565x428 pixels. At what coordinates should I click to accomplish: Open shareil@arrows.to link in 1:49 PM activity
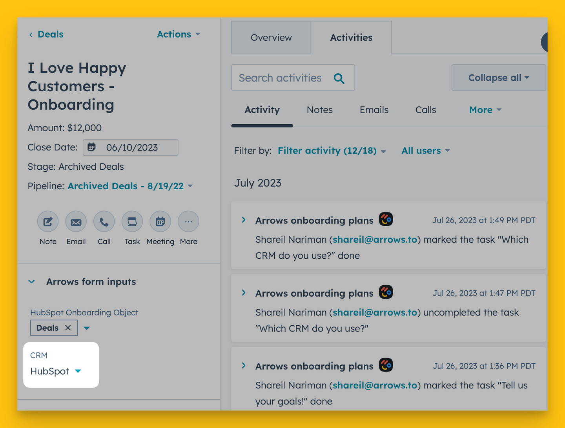point(375,239)
